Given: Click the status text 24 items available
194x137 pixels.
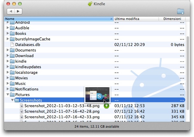Looking at the screenshot, I should pyautogui.click(x=97, y=127).
